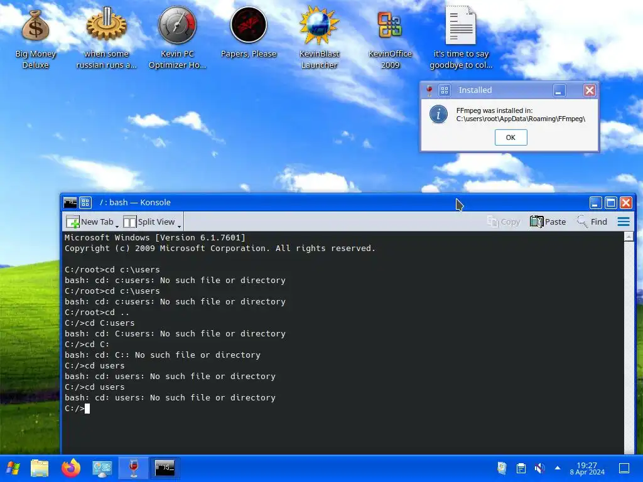Click the Copy button in Konsole toolbar
This screenshot has width=643, height=482.
point(504,222)
